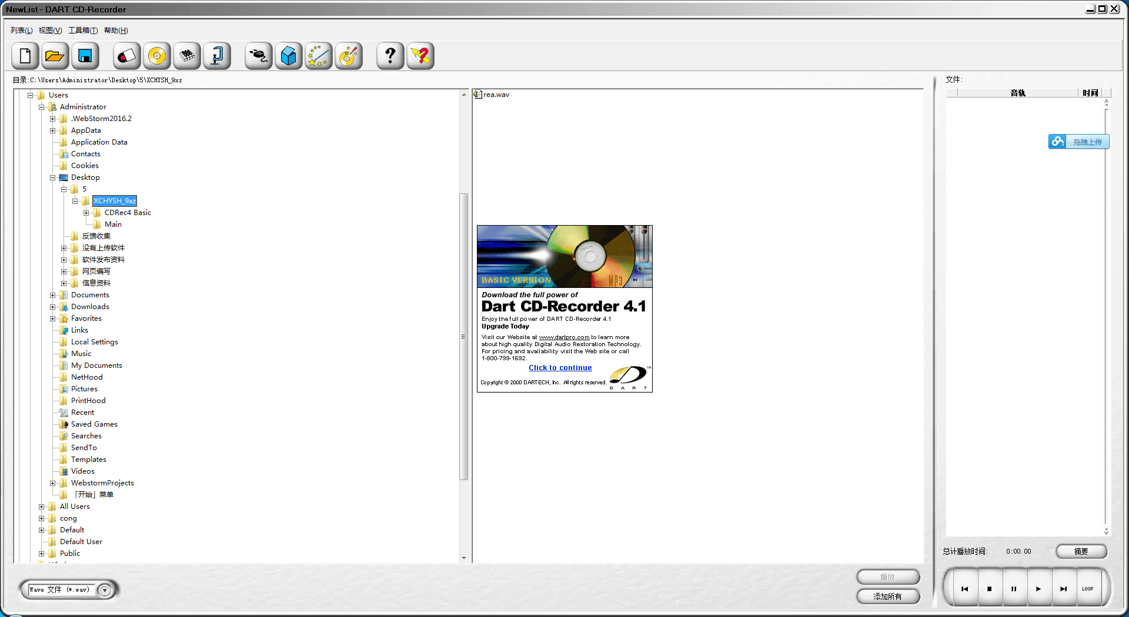1129x617 pixels.
Task: Click the piano keyboard toolbar icon
Action: click(x=187, y=56)
